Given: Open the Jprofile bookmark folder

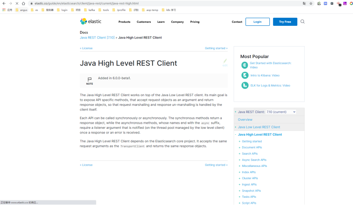Looking at the screenshot, I should tap(119, 10).
